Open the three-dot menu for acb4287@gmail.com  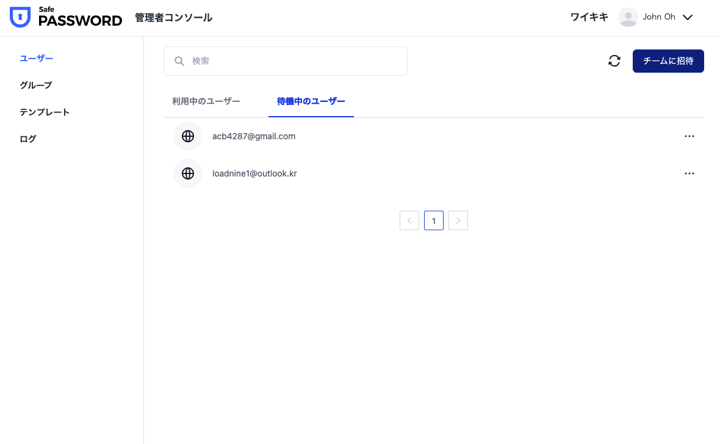click(689, 136)
